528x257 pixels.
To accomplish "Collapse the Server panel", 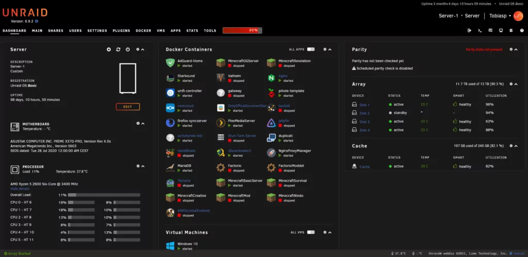I will click(143, 49).
